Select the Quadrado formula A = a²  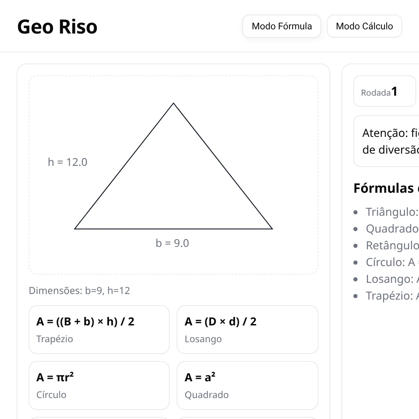tap(248, 385)
